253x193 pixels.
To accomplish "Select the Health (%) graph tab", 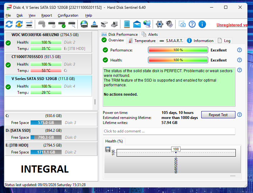I will 114,141.
